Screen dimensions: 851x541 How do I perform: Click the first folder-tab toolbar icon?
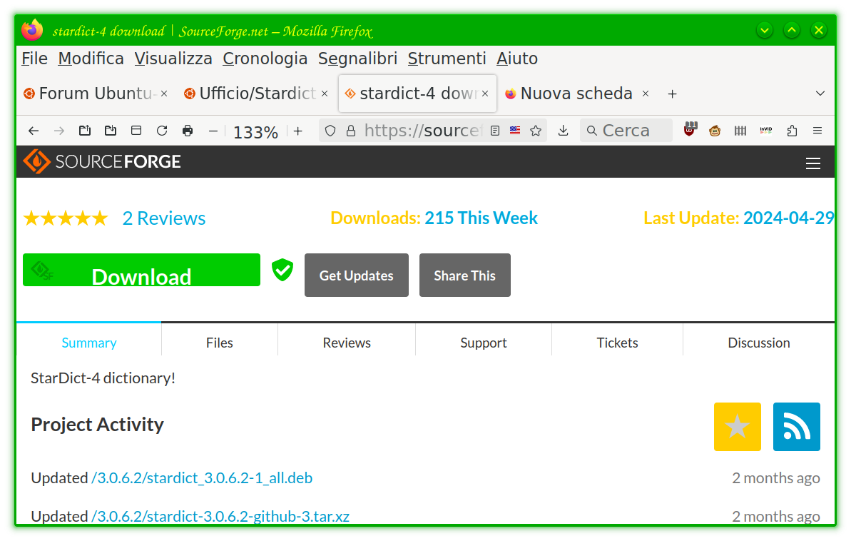pos(85,131)
